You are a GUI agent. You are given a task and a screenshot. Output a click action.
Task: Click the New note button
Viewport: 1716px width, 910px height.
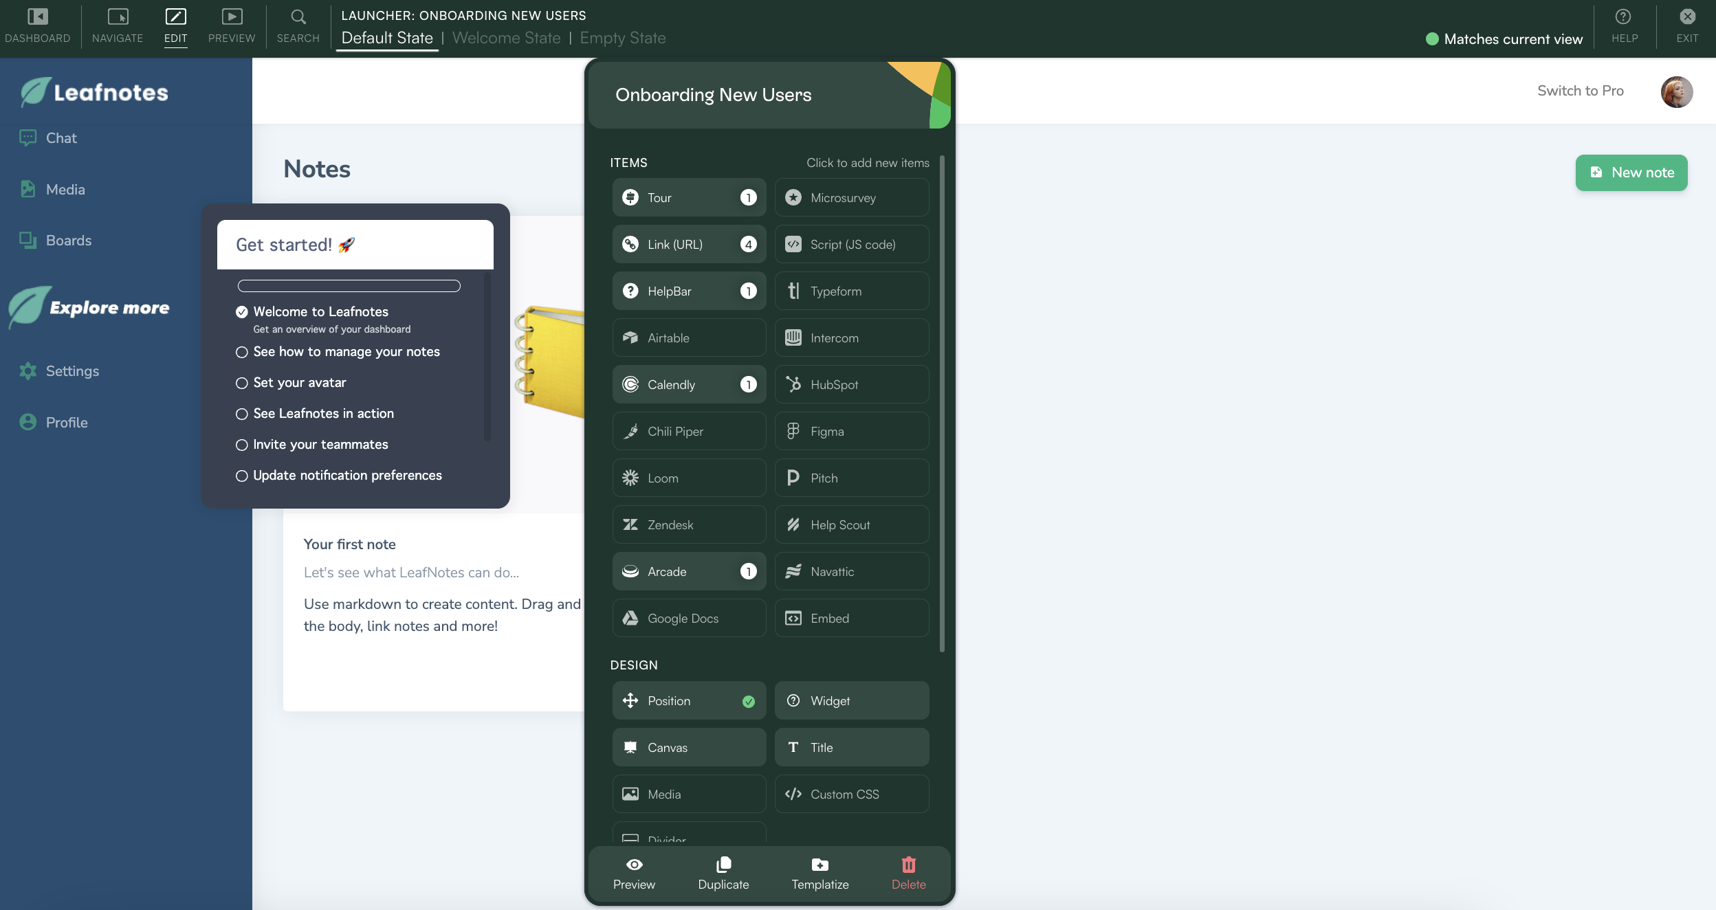coord(1631,173)
